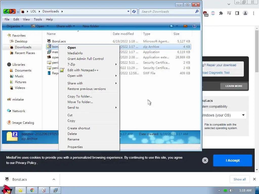Image resolution: width=259 pixels, height=194 pixels.
Task: Click the orange Forward navigation arrow
Action: pos(13,11)
